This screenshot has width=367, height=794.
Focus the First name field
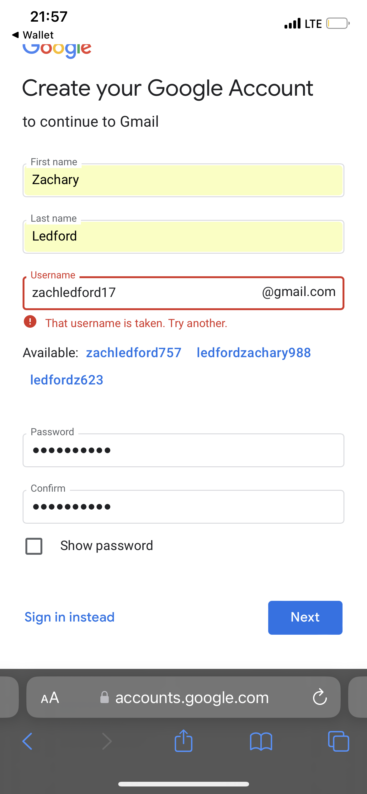tap(183, 180)
